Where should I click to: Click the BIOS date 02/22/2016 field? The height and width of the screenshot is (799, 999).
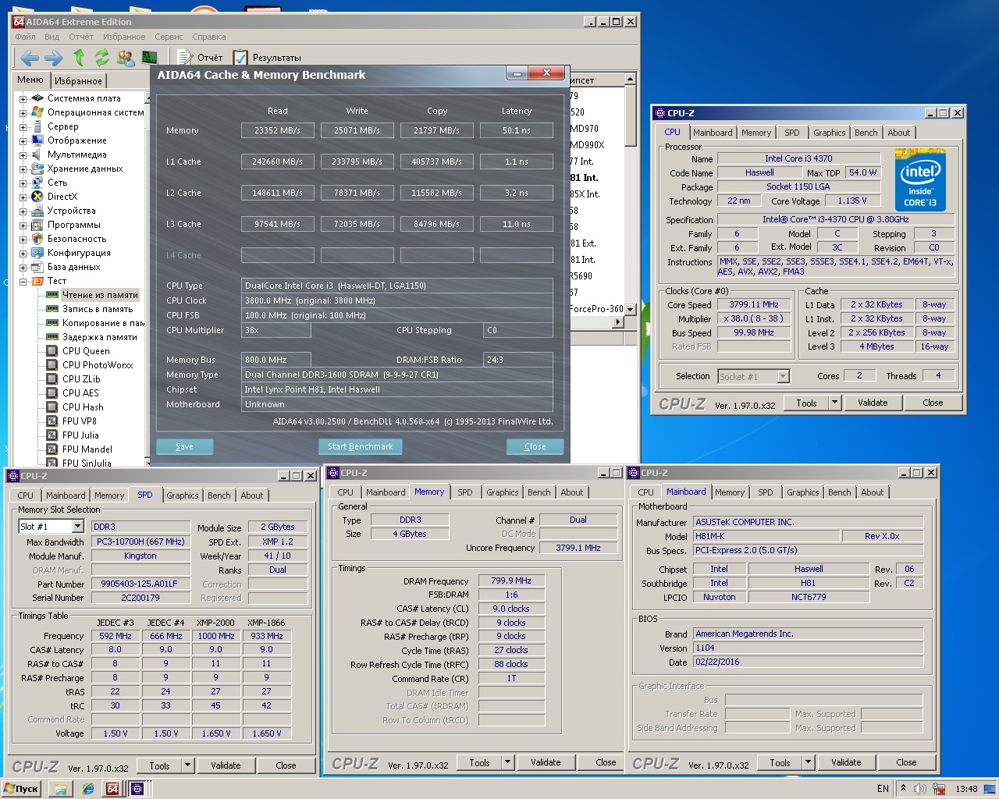click(x=809, y=662)
